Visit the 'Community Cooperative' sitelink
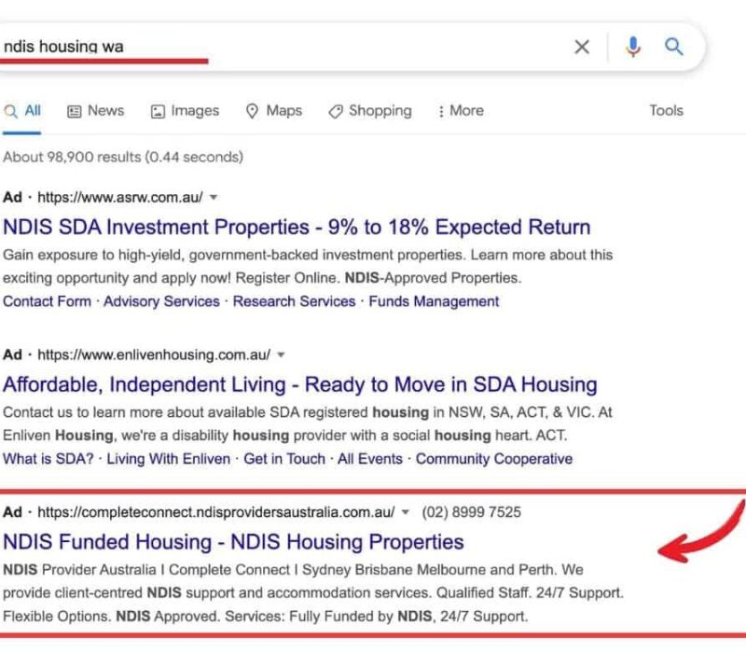The image size is (746, 653). click(x=494, y=459)
